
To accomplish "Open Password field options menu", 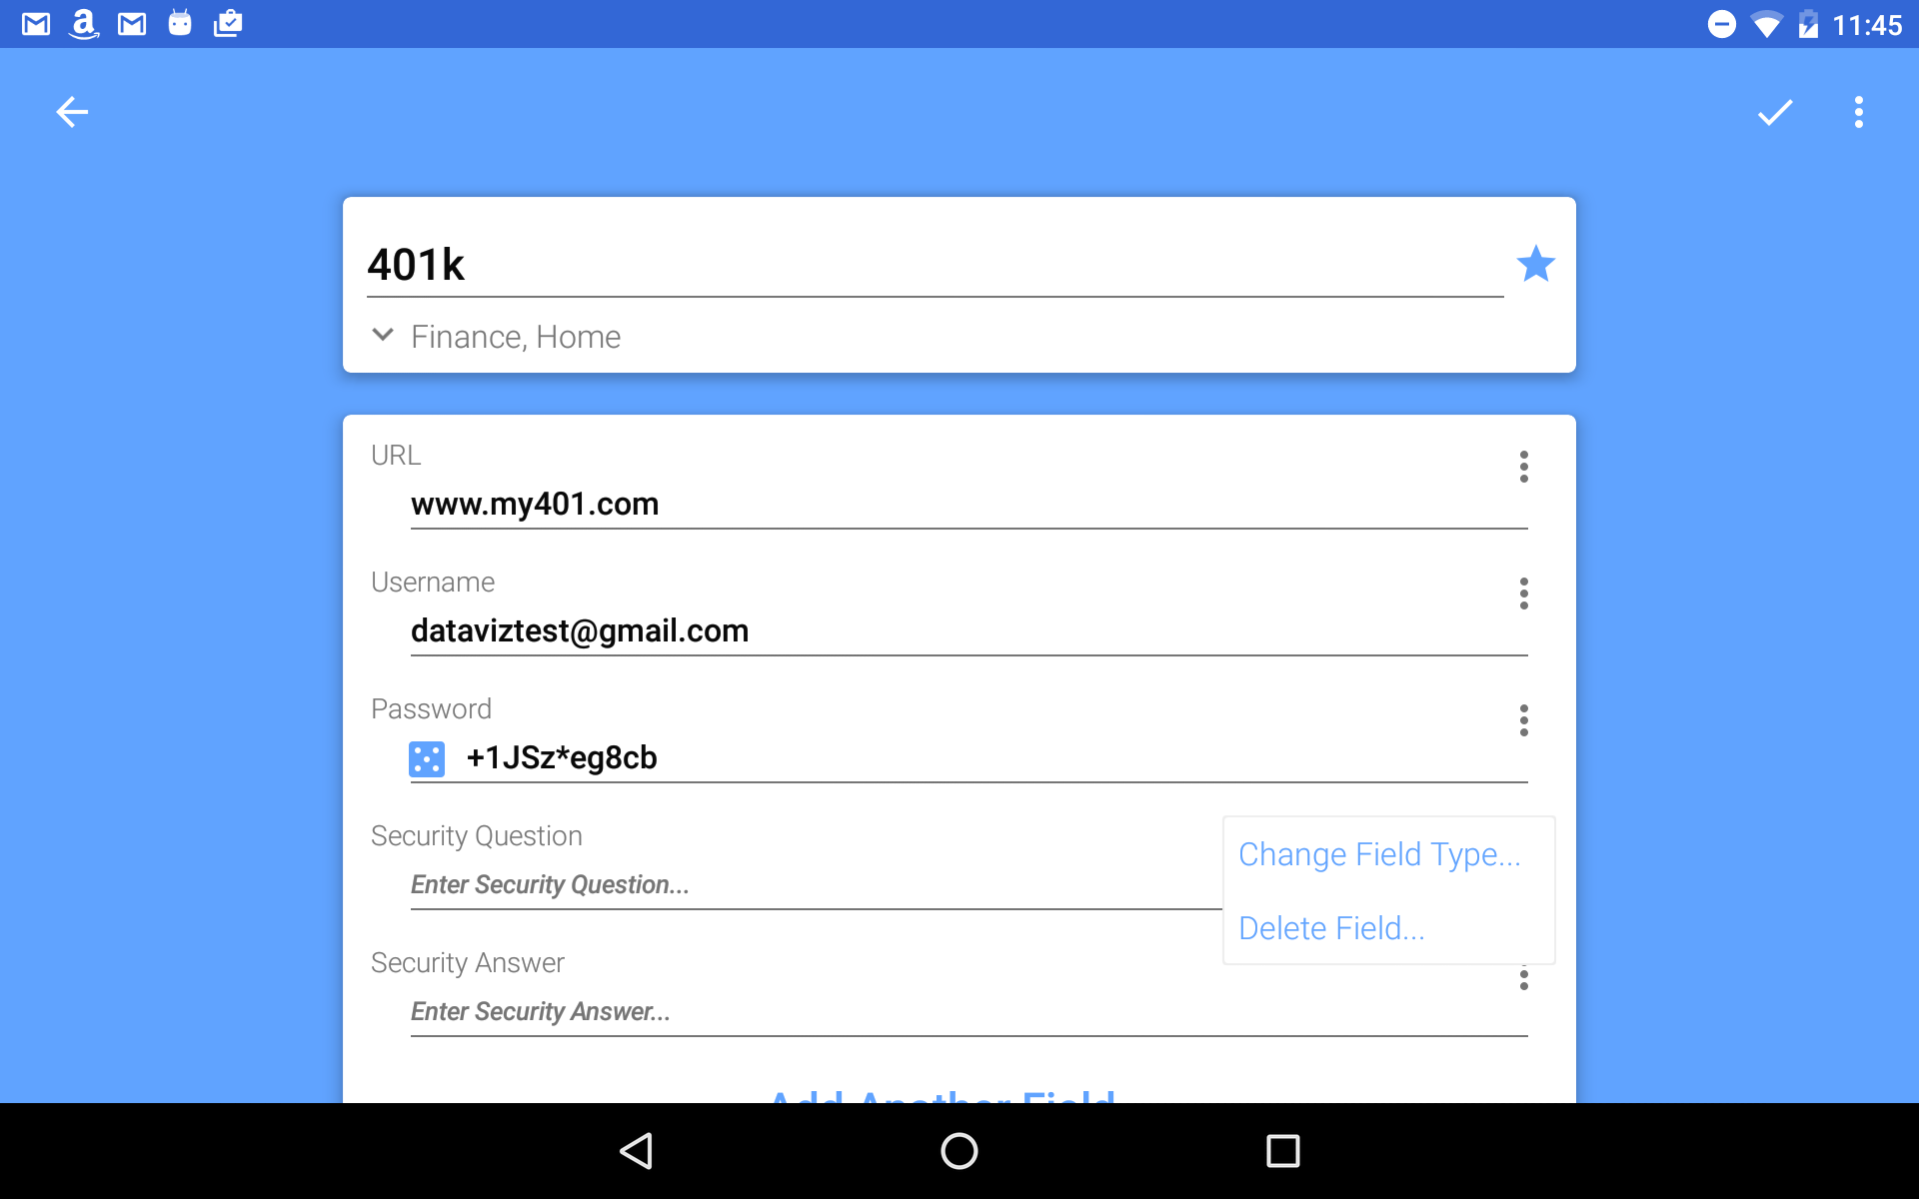I will (x=1523, y=720).
